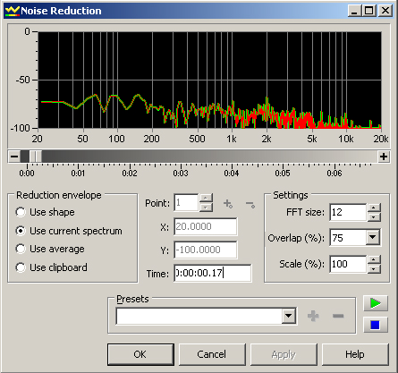Click the delete preset minus icon
Screen dimensions: 398x373
pyautogui.click(x=338, y=316)
